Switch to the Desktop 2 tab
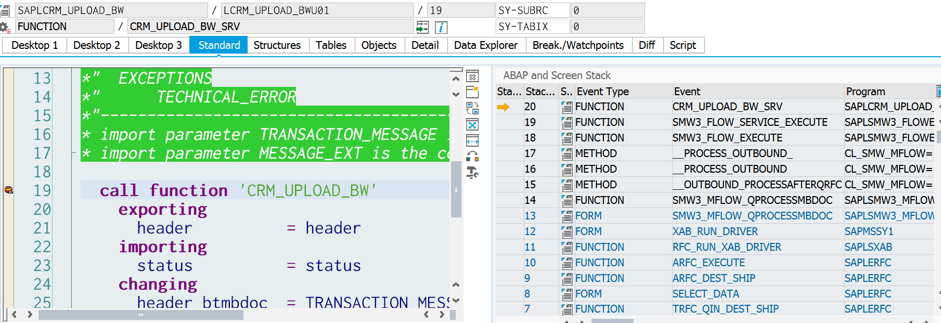941x323 pixels. (97, 45)
